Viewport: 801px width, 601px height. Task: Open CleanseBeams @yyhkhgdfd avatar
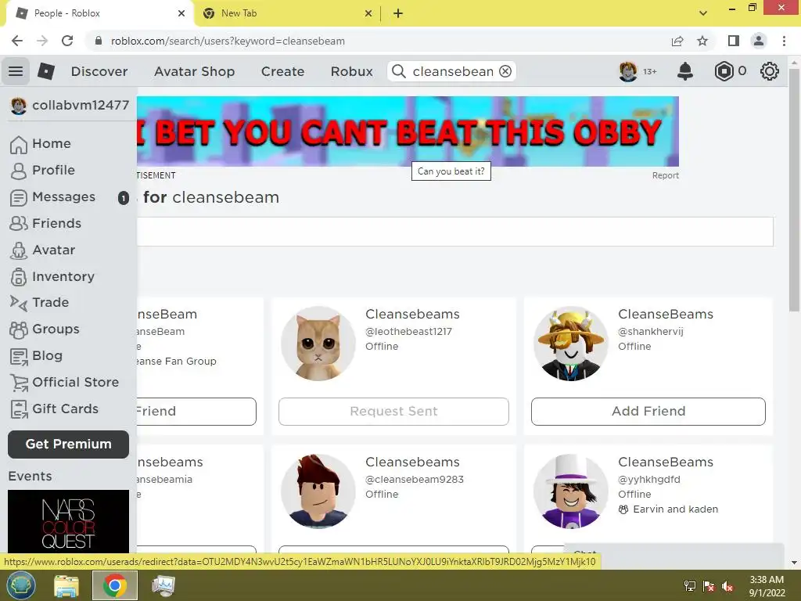[x=570, y=491]
